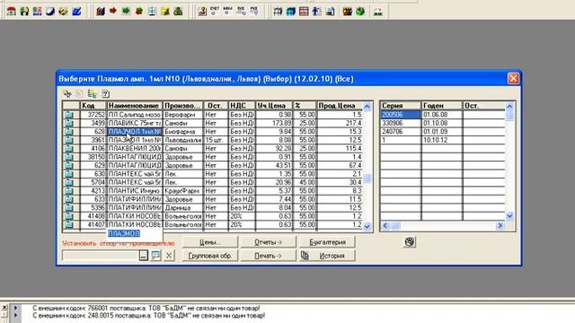This screenshot has width=575, height=323.
Task: Click the СЧЕТ document icon in toolbar
Action: 215,12
